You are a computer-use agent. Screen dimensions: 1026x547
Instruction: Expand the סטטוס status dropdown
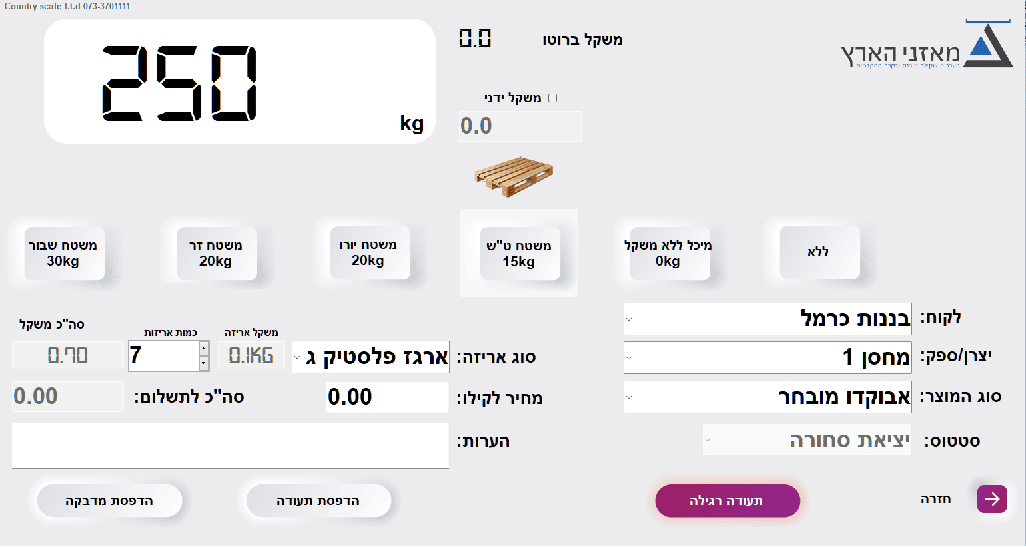807,440
